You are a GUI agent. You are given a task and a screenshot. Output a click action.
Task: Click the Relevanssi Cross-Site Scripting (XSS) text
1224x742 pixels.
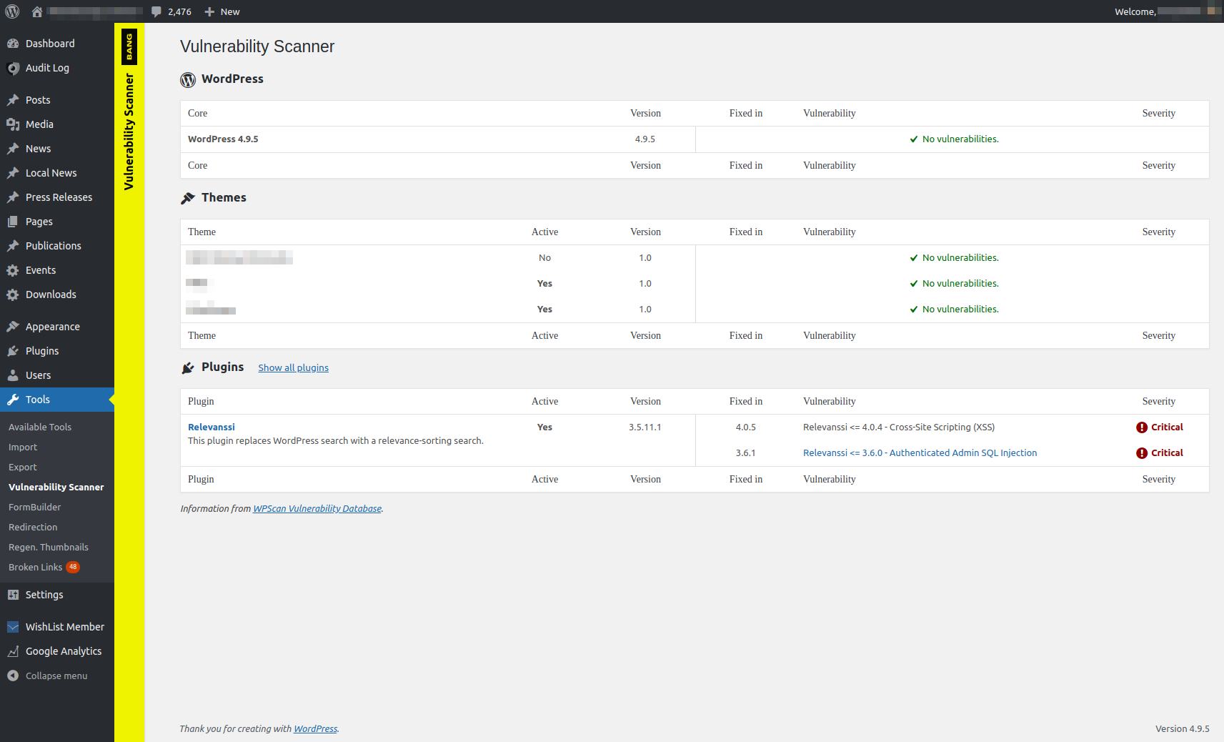click(x=899, y=427)
